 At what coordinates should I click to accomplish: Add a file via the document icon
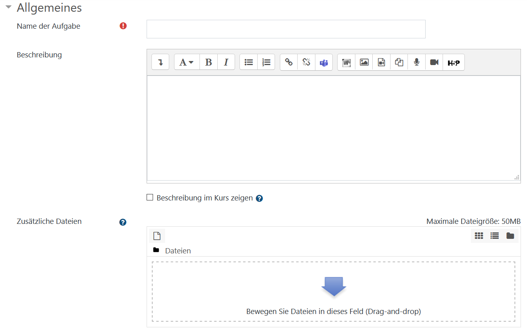click(x=157, y=236)
